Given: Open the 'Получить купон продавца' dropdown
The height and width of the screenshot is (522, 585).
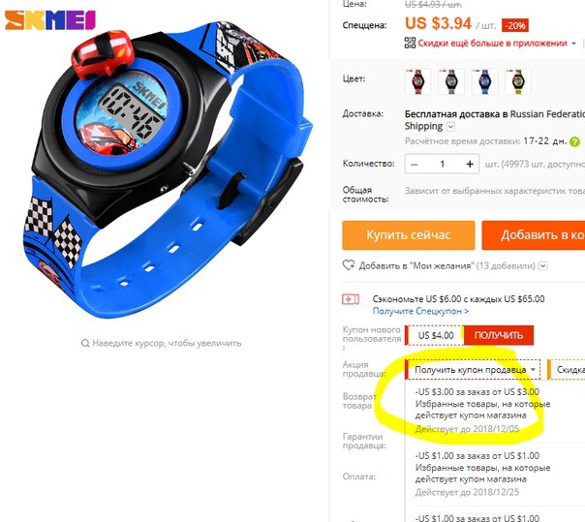Looking at the screenshot, I should tap(473, 370).
